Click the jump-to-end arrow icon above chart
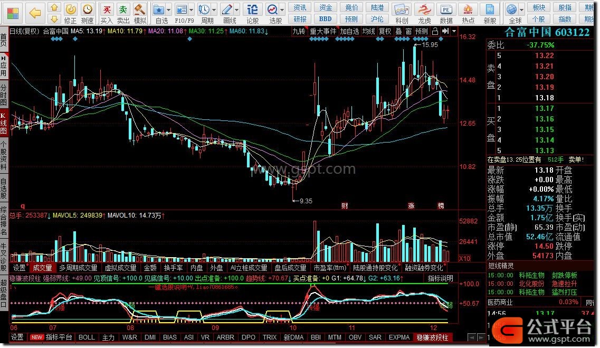 (445, 31)
